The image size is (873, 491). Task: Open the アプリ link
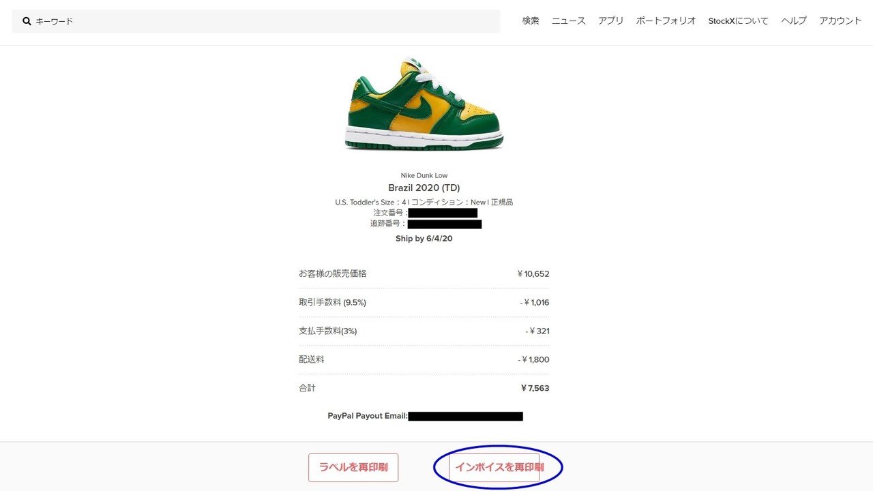click(611, 21)
